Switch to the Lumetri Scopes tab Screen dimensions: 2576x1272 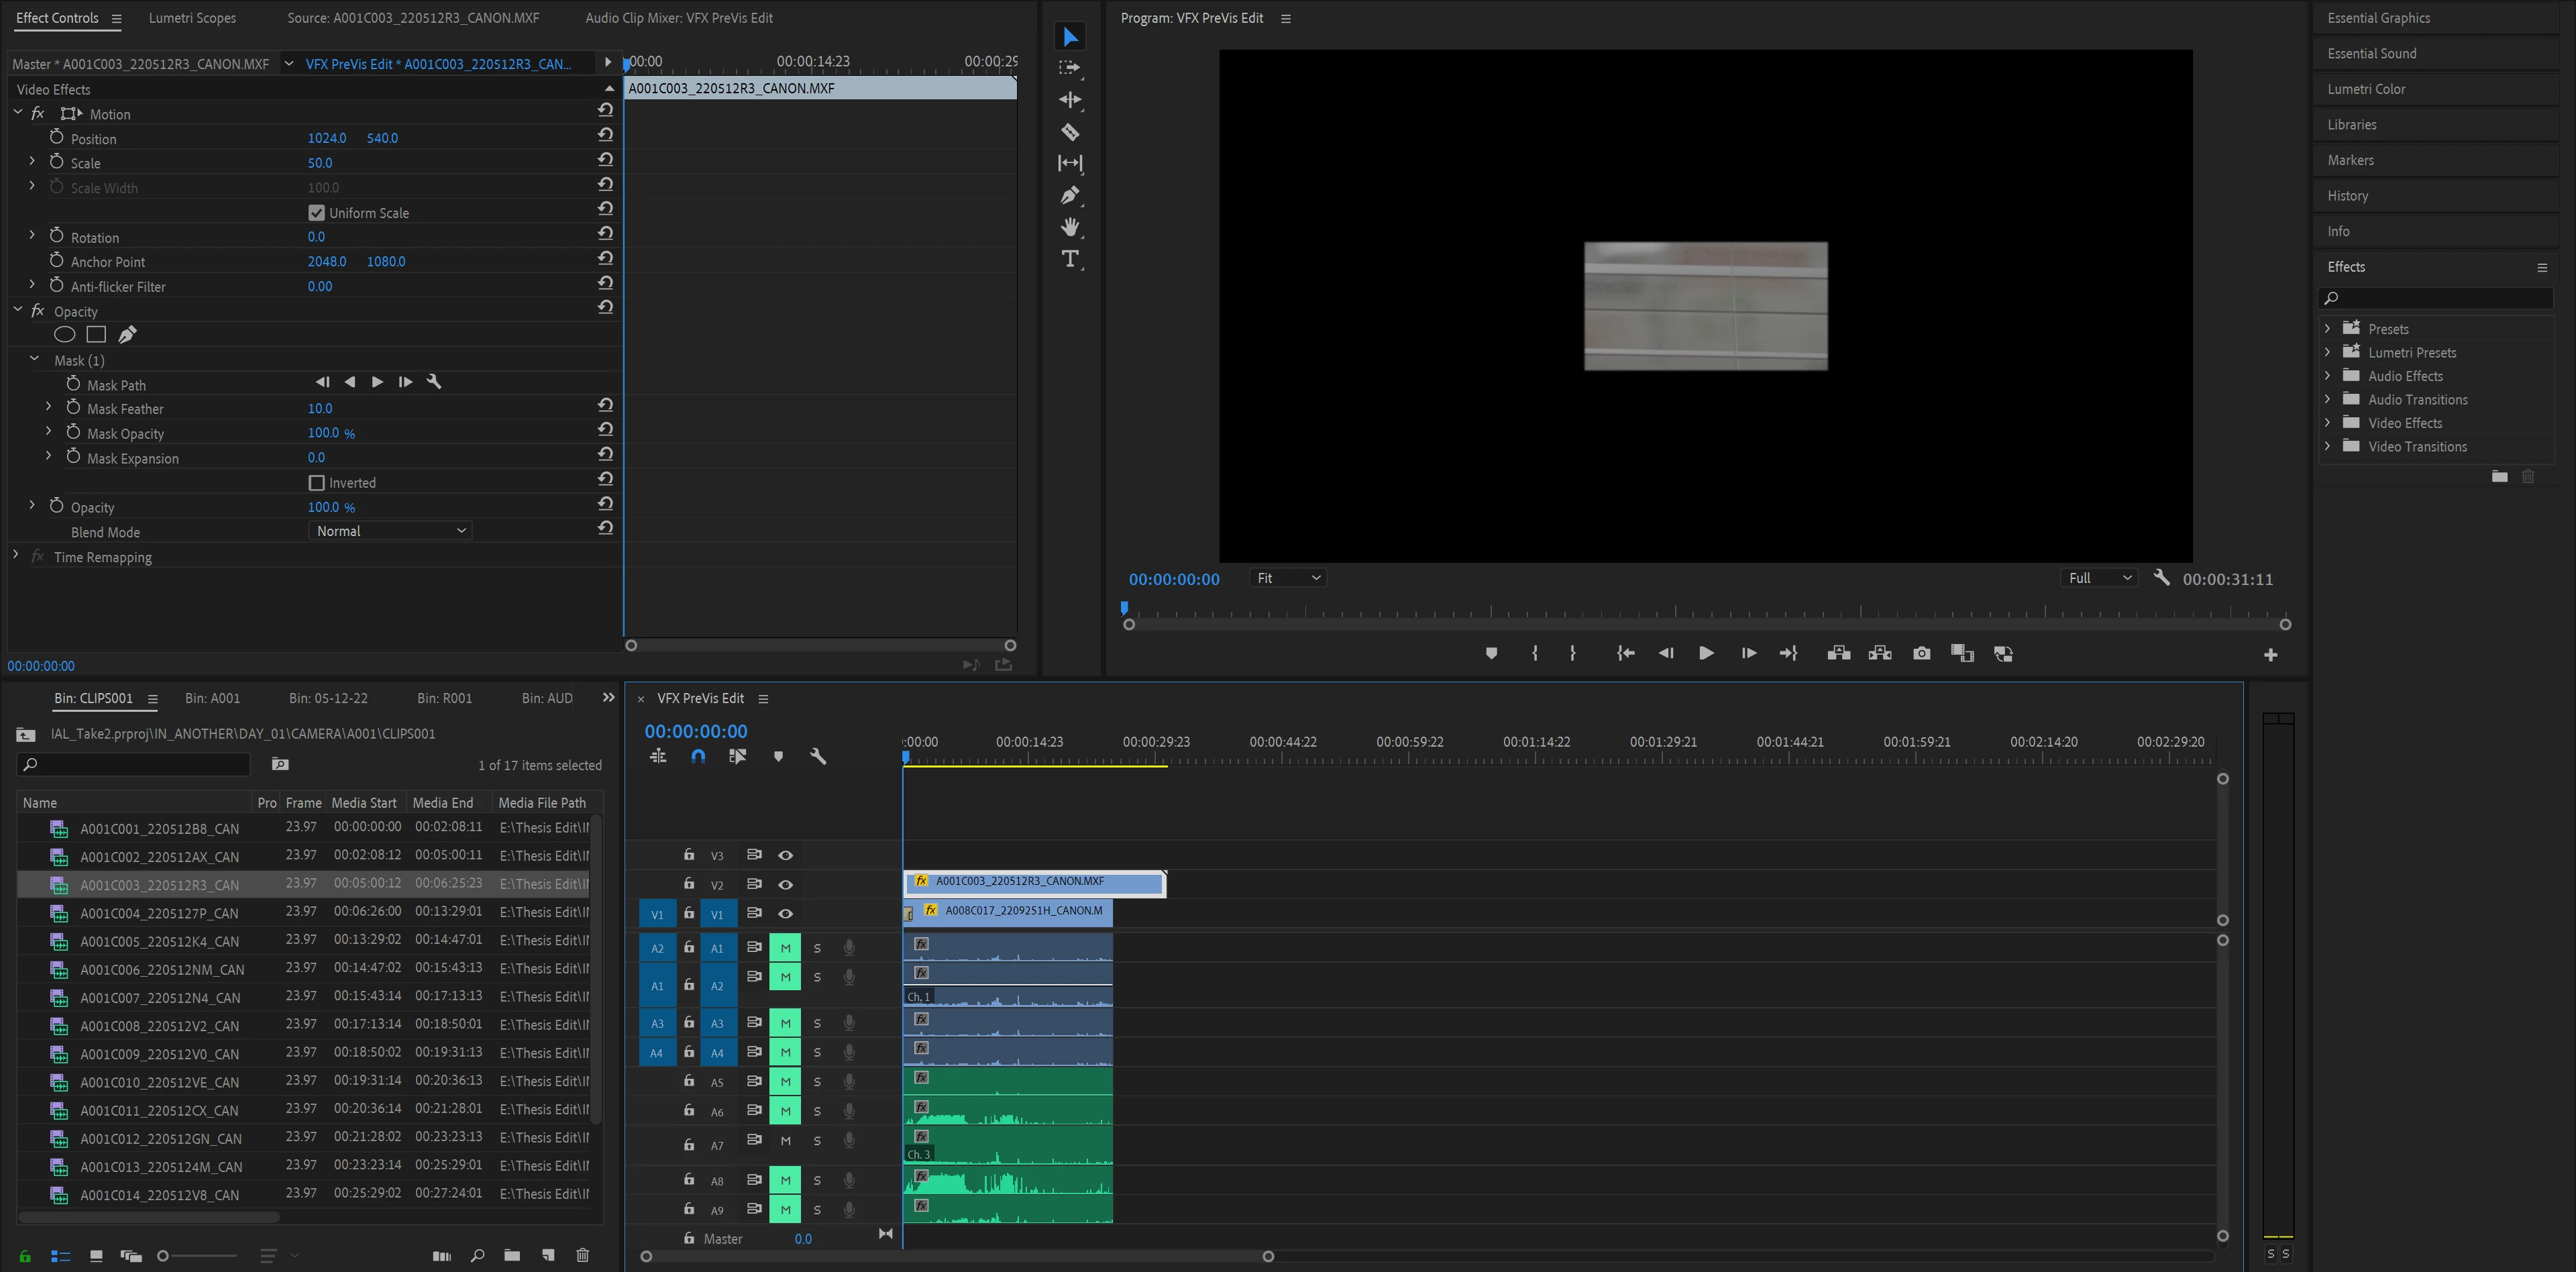192,18
